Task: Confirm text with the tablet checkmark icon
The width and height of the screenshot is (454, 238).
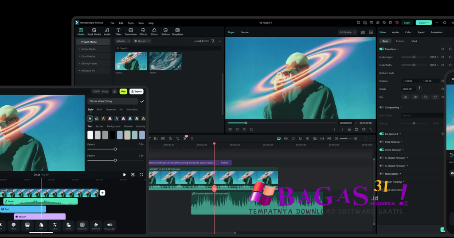Action: 142,101
